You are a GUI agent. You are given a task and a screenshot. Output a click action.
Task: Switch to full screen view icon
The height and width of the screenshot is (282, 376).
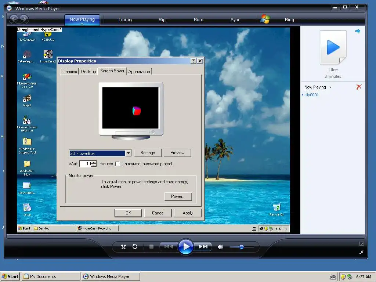[x=362, y=244]
